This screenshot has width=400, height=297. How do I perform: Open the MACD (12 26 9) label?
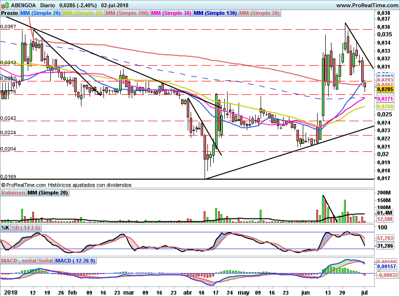coord(75,261)
